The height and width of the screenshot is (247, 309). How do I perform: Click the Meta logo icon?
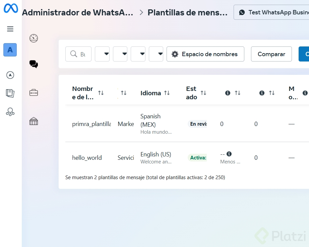pos(11,8)
